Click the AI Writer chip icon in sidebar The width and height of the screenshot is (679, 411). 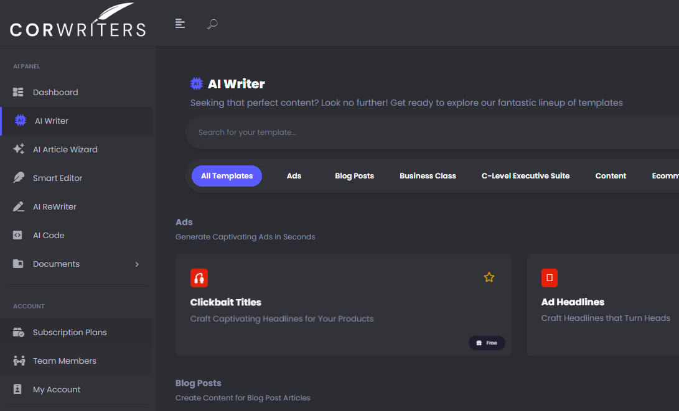(21, 120)
